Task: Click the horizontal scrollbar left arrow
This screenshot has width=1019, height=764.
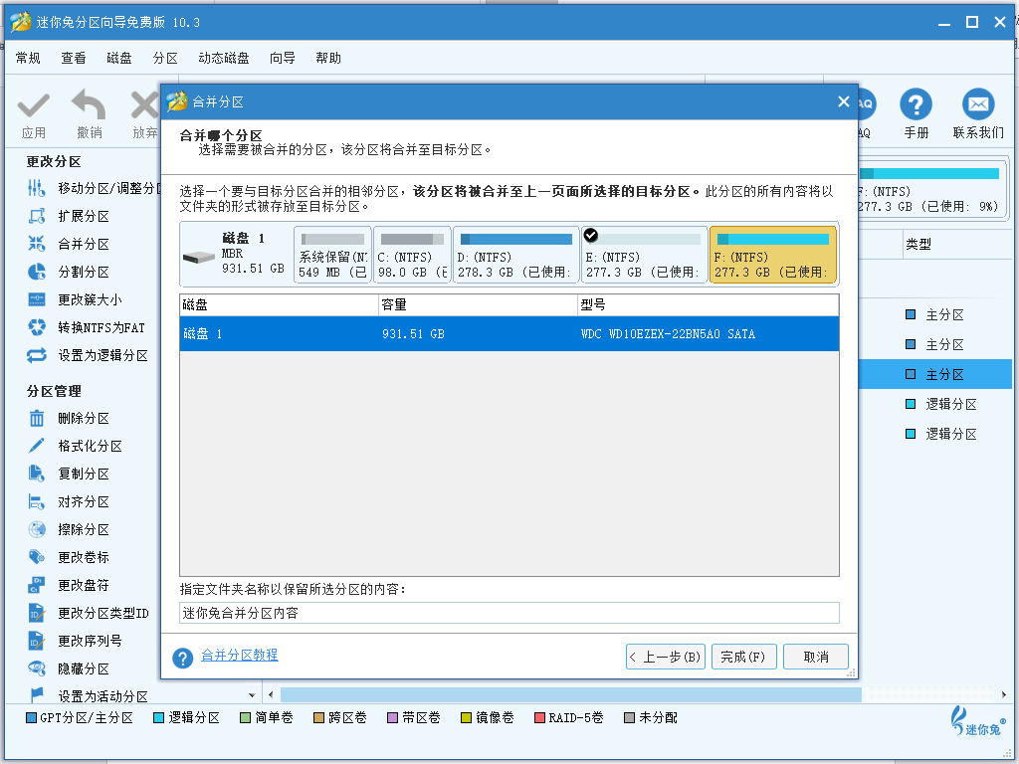Action: [x=271, y=694]
